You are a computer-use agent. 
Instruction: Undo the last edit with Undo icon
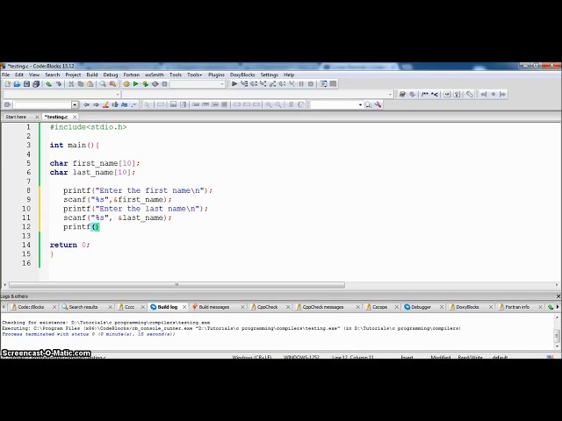[49, 84]
